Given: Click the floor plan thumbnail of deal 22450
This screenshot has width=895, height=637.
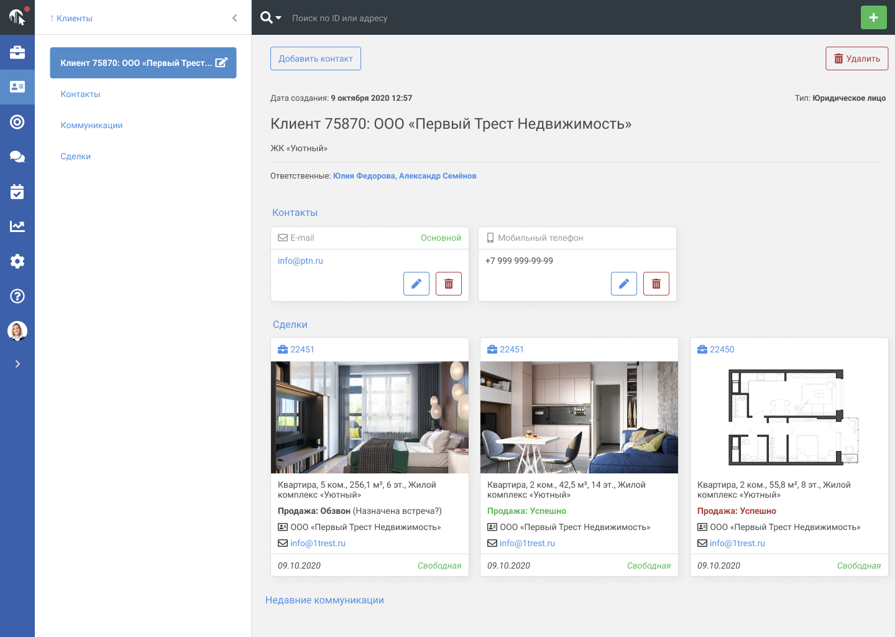Looking at the screenshot, I should (x=789, y=417).
